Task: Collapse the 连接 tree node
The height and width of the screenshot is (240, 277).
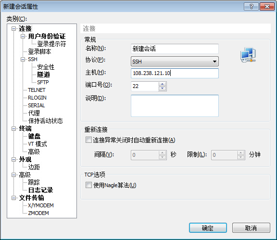Action: (x=13, y=28)
